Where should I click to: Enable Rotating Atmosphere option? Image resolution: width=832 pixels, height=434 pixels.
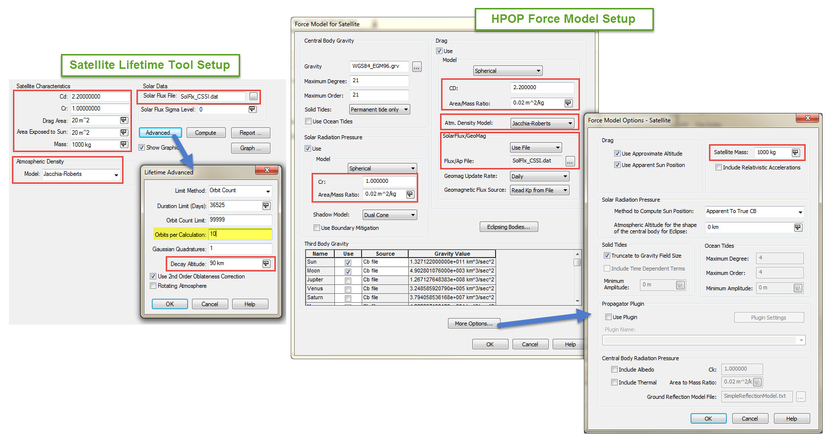(153, 286)
